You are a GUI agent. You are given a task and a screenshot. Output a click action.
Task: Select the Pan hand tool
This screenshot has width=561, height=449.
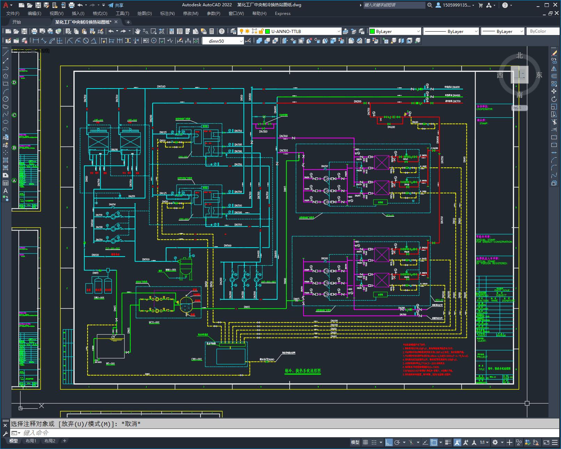point(138,31)
